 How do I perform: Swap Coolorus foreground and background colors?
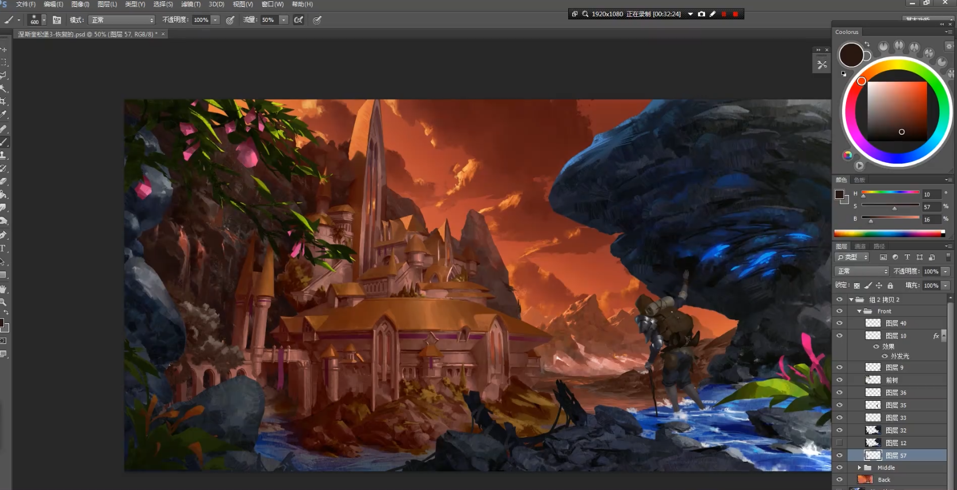point(867,44)
